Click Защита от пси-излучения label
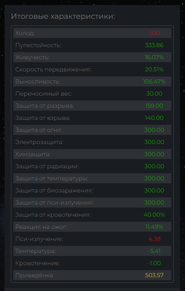The width and height of the screenshot is (185, 291). click(55, 202)
